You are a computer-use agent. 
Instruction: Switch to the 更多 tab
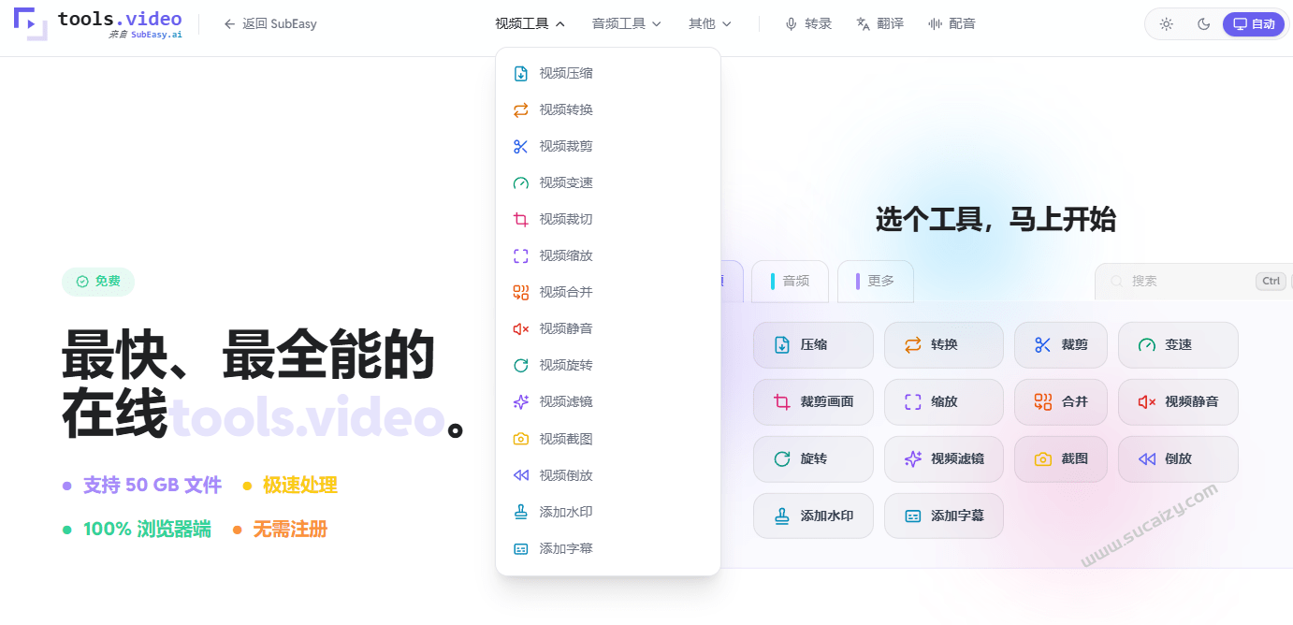pyautogui.click(x=875, y=281)
